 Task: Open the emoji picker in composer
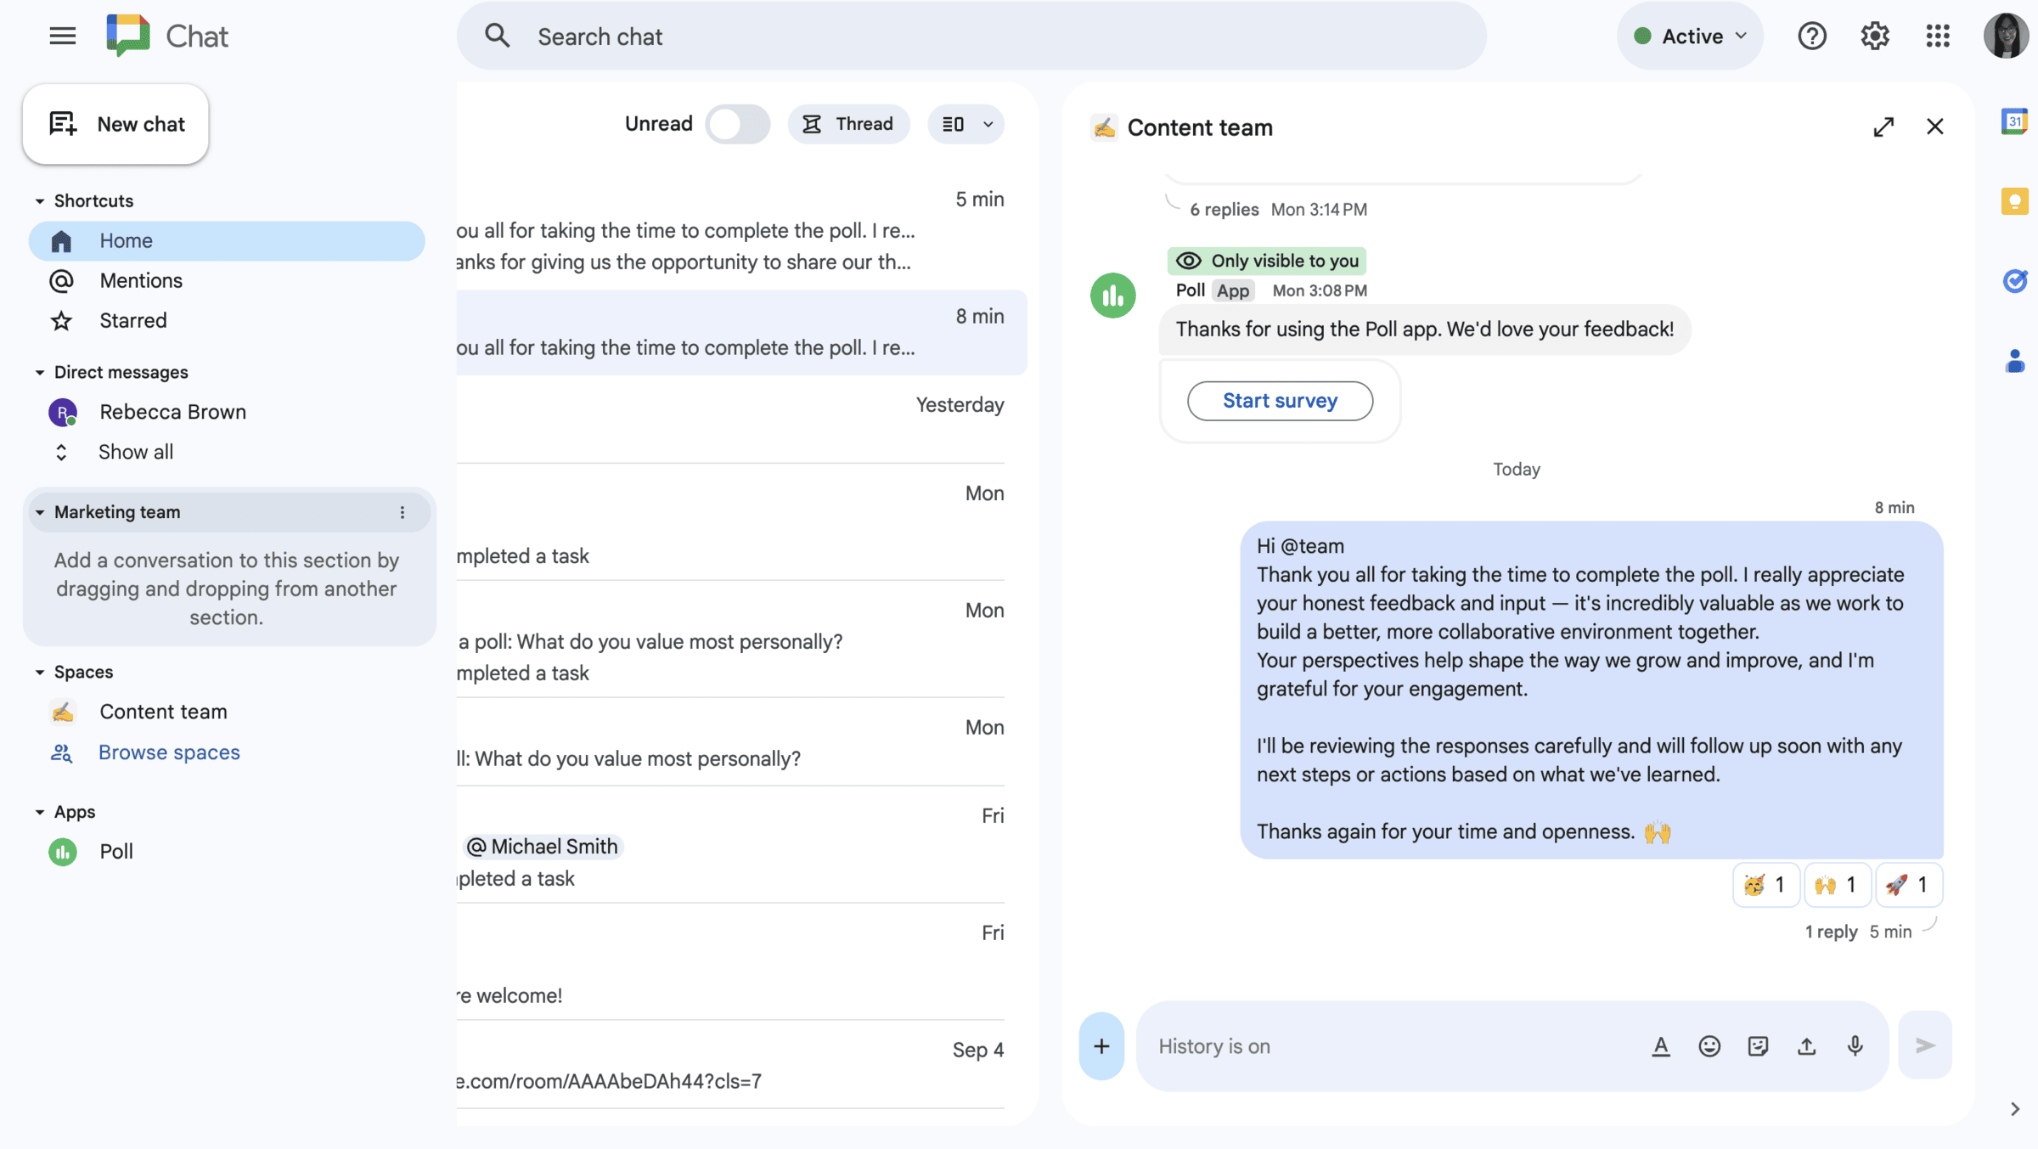1709,1045
